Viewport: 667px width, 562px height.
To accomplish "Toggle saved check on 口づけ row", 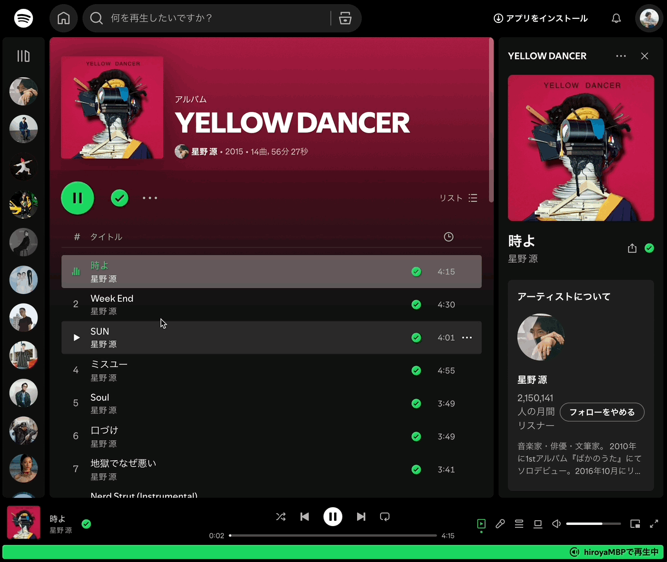I will [416, 437].
